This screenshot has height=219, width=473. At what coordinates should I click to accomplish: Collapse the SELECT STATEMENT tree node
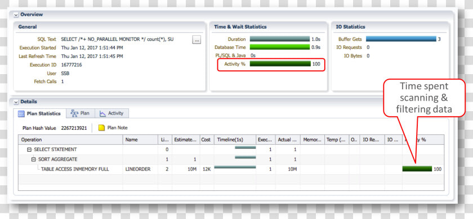[29, 149]
